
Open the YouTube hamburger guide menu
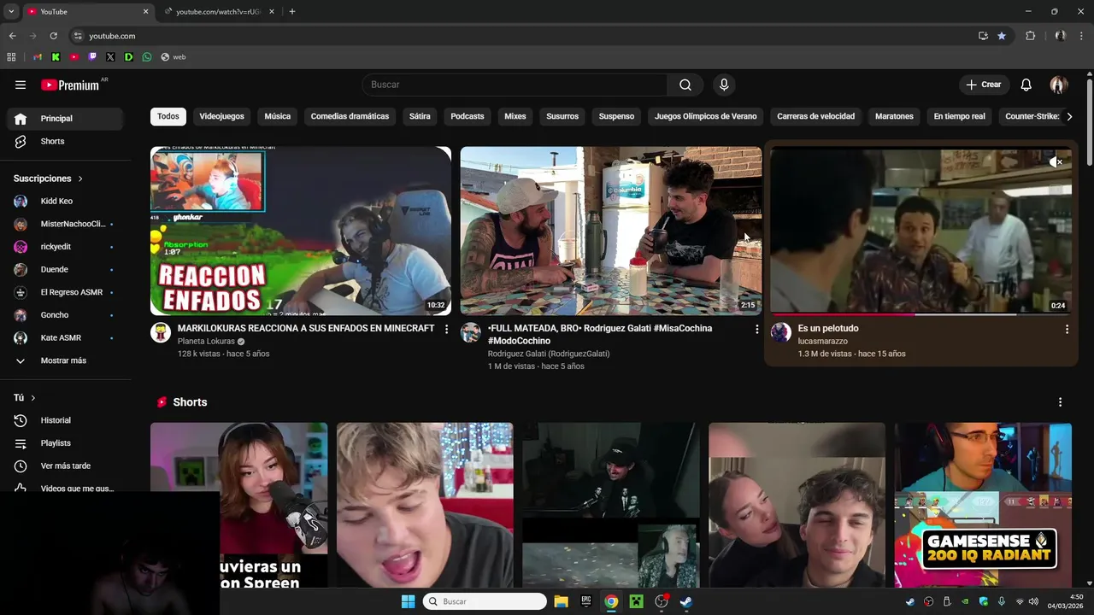21,85
